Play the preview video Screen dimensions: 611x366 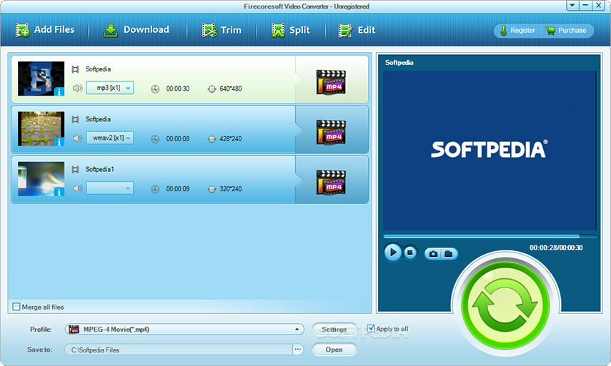(x=393, y=253)
